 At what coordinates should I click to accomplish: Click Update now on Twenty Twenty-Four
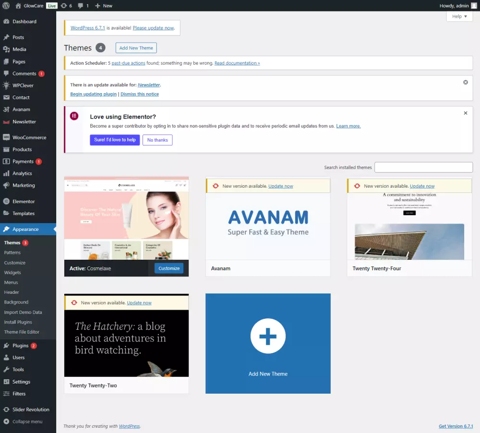click(x=422, y=186)
